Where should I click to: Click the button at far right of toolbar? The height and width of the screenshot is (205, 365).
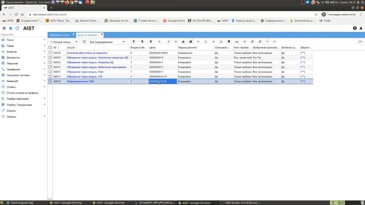coord(360,42)
